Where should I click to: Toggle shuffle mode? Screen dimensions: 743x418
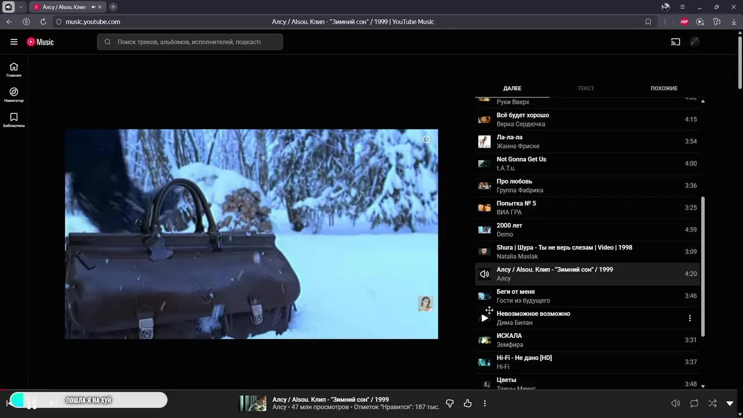click(712, 403)
